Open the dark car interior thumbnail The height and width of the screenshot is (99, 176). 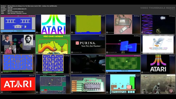tap(88, 64)
